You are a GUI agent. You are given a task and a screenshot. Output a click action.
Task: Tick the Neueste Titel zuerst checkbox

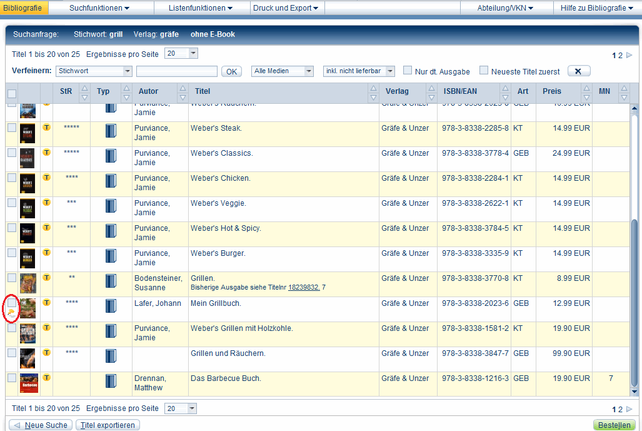click(x=484, y=71)
